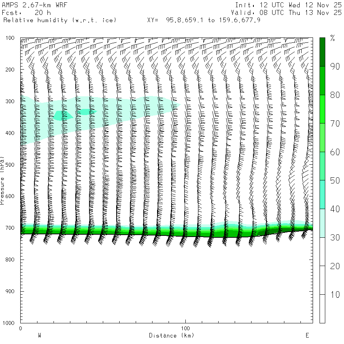Click the 1000 hPa pressure axis label
Viewport: 344px width, 344px height.
(8, 323)
